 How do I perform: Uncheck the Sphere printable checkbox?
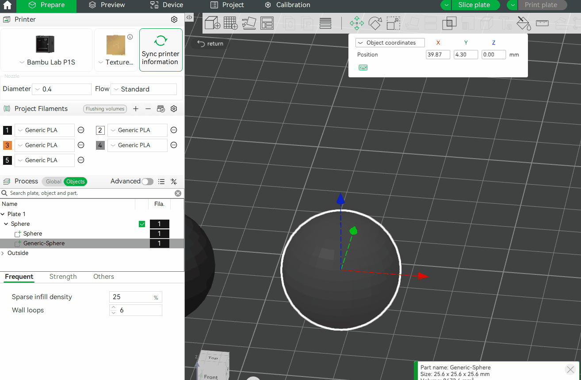142,224
